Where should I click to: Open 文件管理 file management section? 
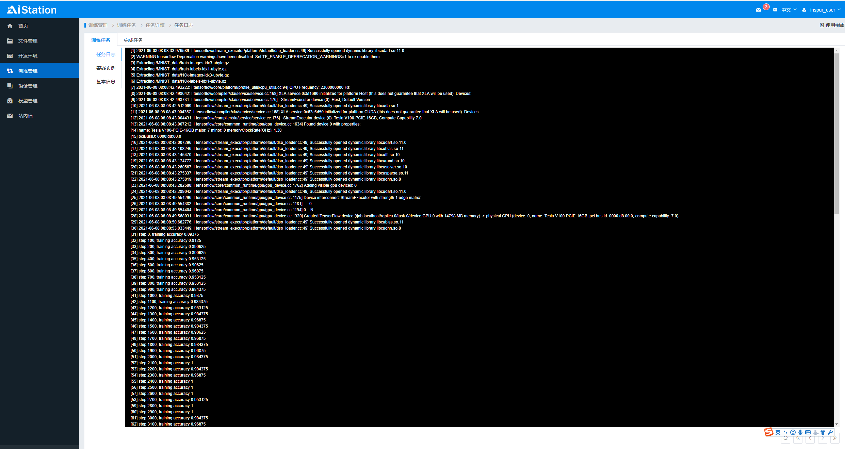28,41
